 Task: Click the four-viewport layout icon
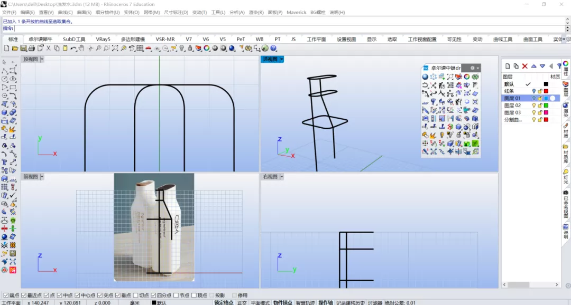(x=140, y=48)
